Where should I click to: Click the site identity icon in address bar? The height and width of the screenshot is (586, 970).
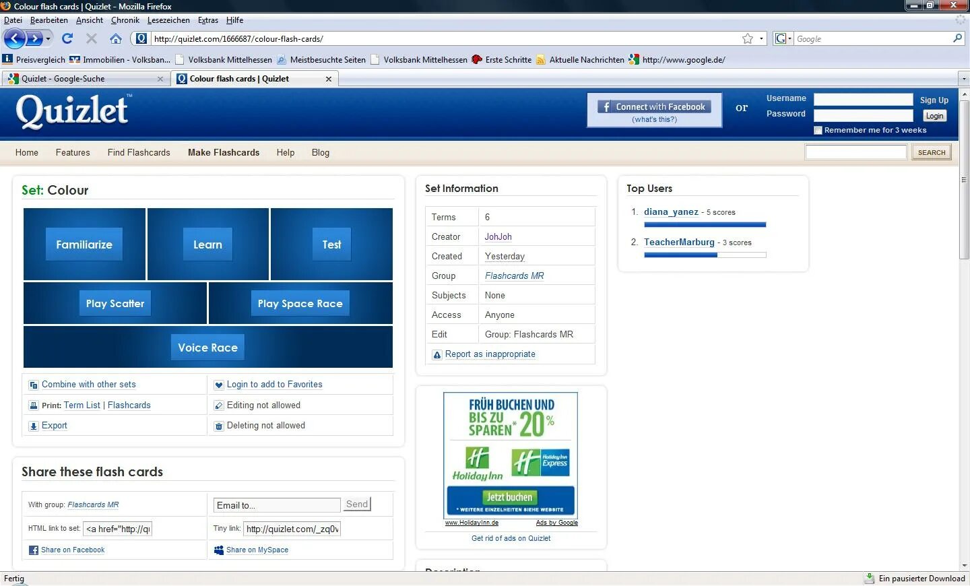tap(140, 38)
